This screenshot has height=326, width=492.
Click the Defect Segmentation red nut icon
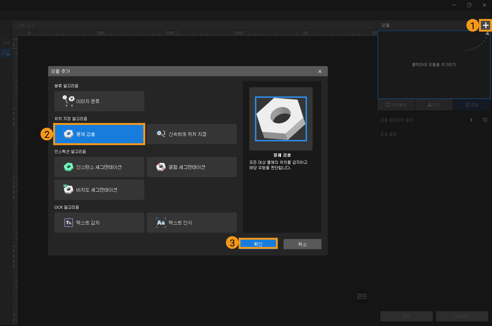tap(161, 167)
